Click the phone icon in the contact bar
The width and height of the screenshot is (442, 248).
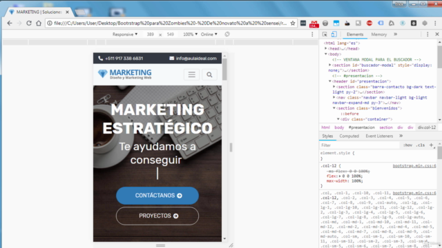100,59
